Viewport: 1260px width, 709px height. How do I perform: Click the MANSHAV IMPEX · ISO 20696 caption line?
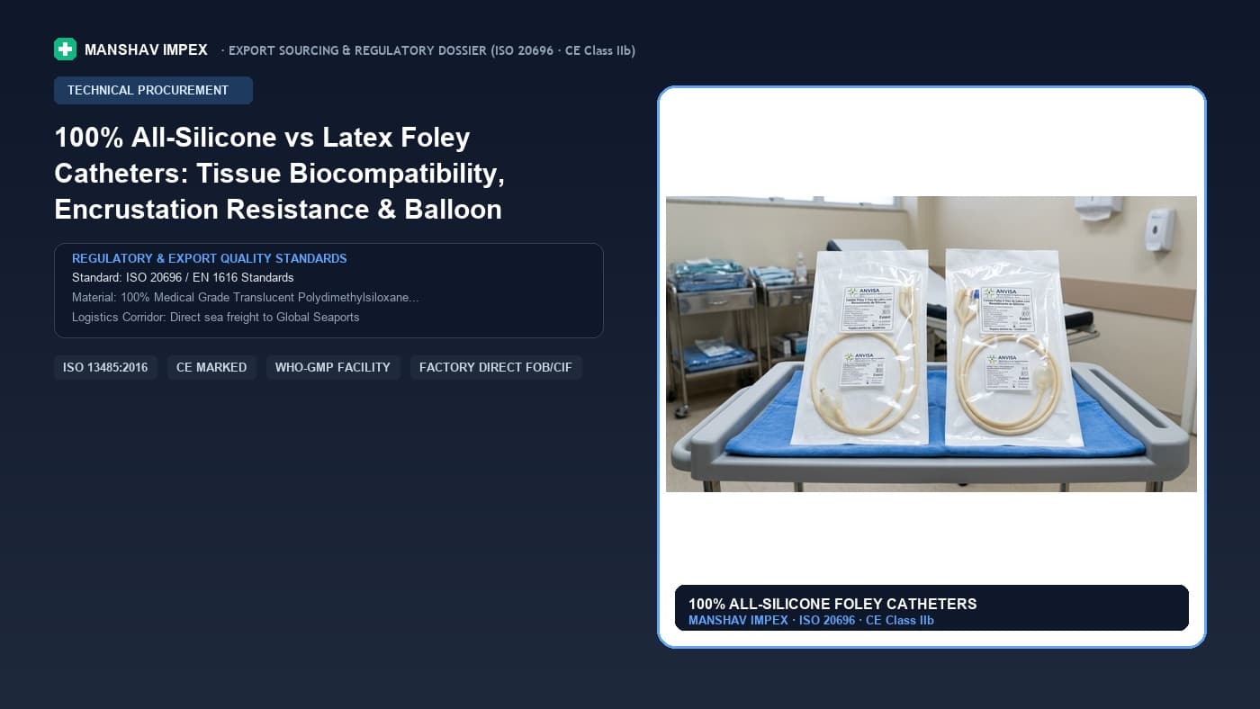pos(811,620)
